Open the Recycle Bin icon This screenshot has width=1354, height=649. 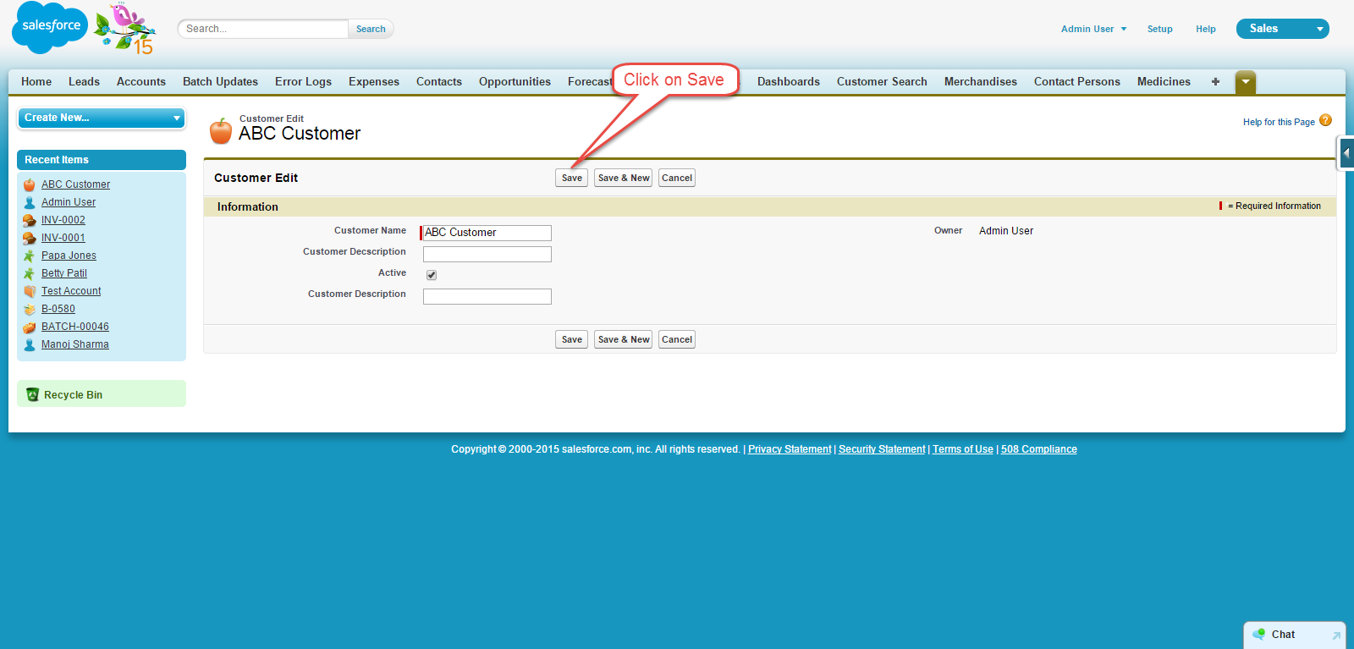click(33, 394)
